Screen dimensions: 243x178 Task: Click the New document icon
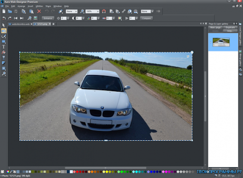pyautogui.click(x=4, y=11)
